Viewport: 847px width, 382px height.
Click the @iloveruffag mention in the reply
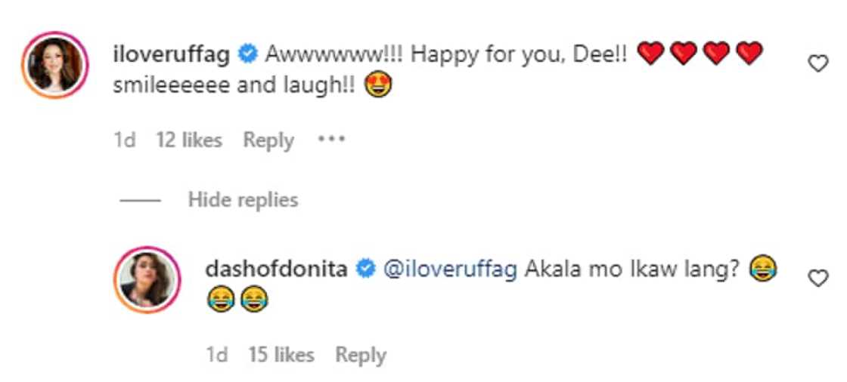[x=451, y=269]
